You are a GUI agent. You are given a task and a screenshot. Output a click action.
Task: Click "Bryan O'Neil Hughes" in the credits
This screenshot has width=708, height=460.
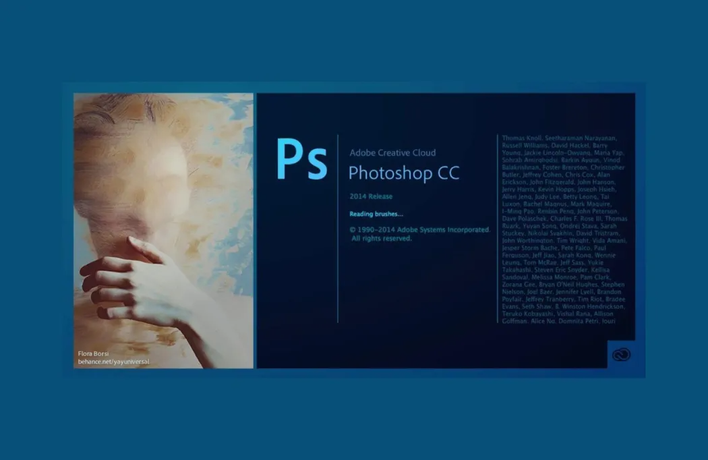tap(568, 285)
